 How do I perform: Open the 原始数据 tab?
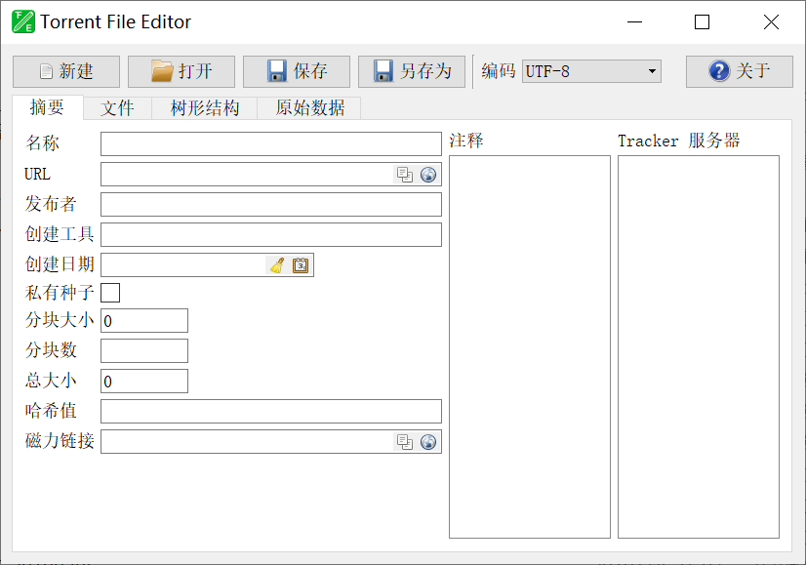click(309, 108)
